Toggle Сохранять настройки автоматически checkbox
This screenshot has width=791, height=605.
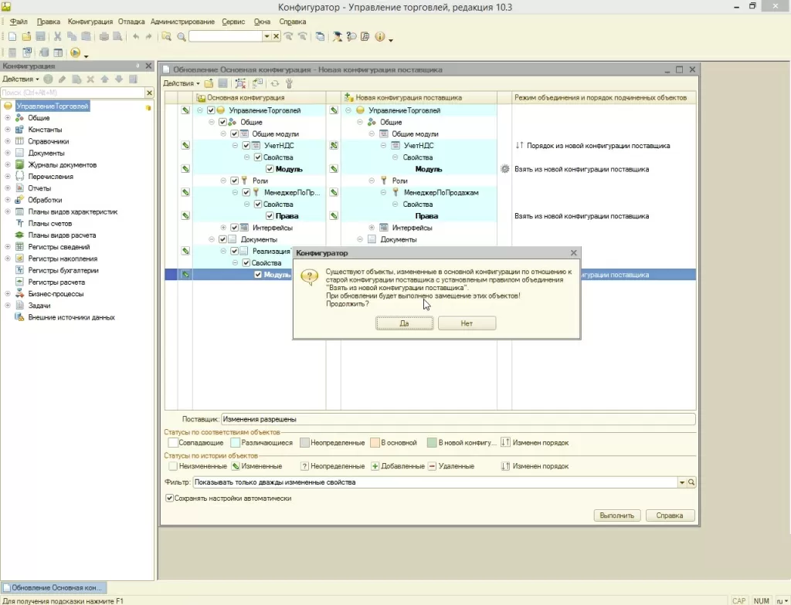[x=170, y=498]
